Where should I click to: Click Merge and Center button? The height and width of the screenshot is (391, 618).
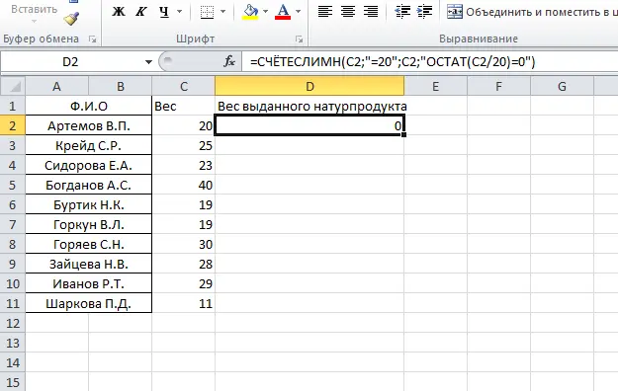532,12
